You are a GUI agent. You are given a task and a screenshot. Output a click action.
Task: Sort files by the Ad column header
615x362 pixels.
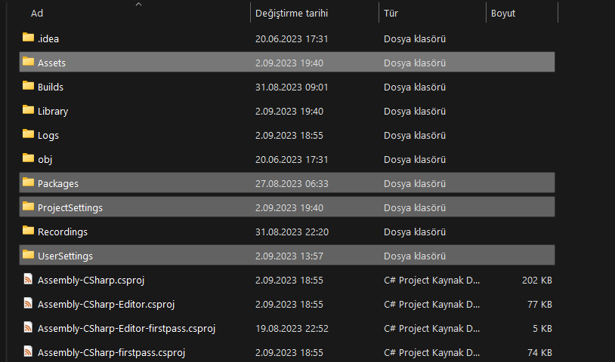coord(37,14)
